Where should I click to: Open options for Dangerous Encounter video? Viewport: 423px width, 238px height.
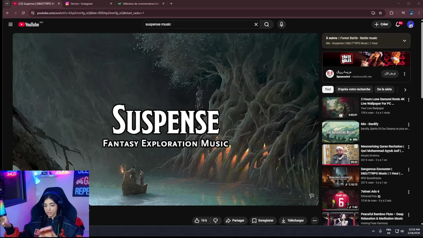click(408, 170)
